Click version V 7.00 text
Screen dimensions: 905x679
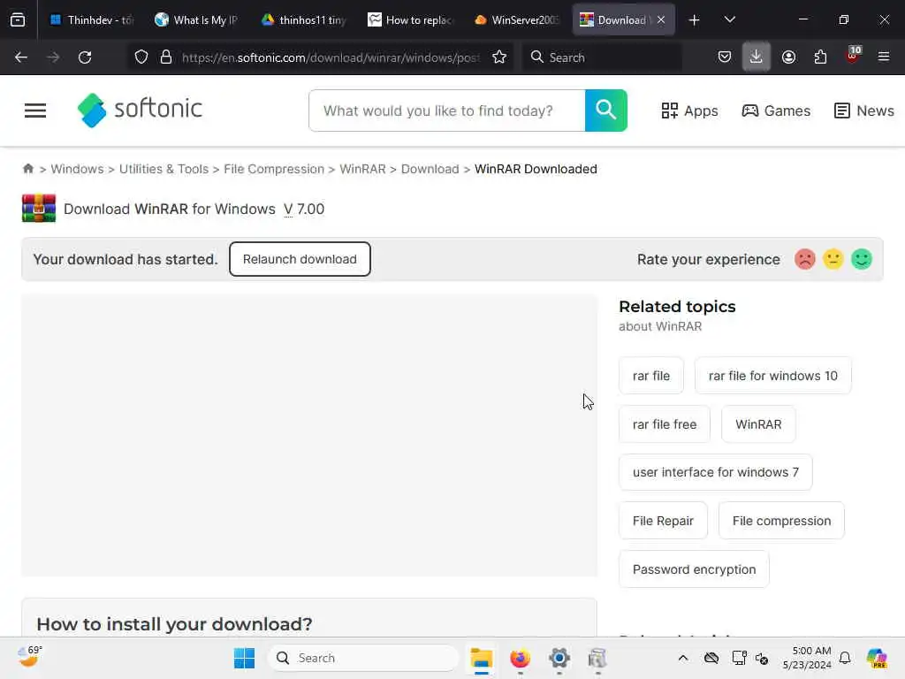304,209
